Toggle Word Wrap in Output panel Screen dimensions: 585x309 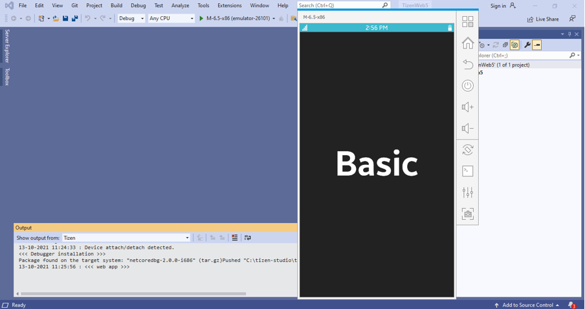(x=248, y=238)
